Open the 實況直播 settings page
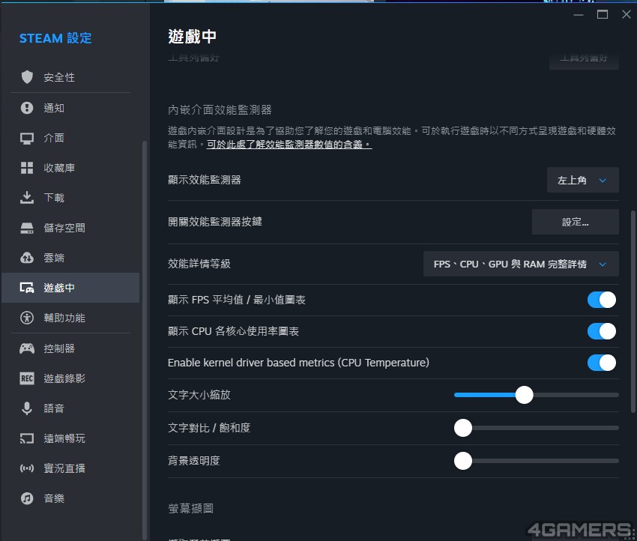Screen dimensions: 637x541 (x=70, y=468)
